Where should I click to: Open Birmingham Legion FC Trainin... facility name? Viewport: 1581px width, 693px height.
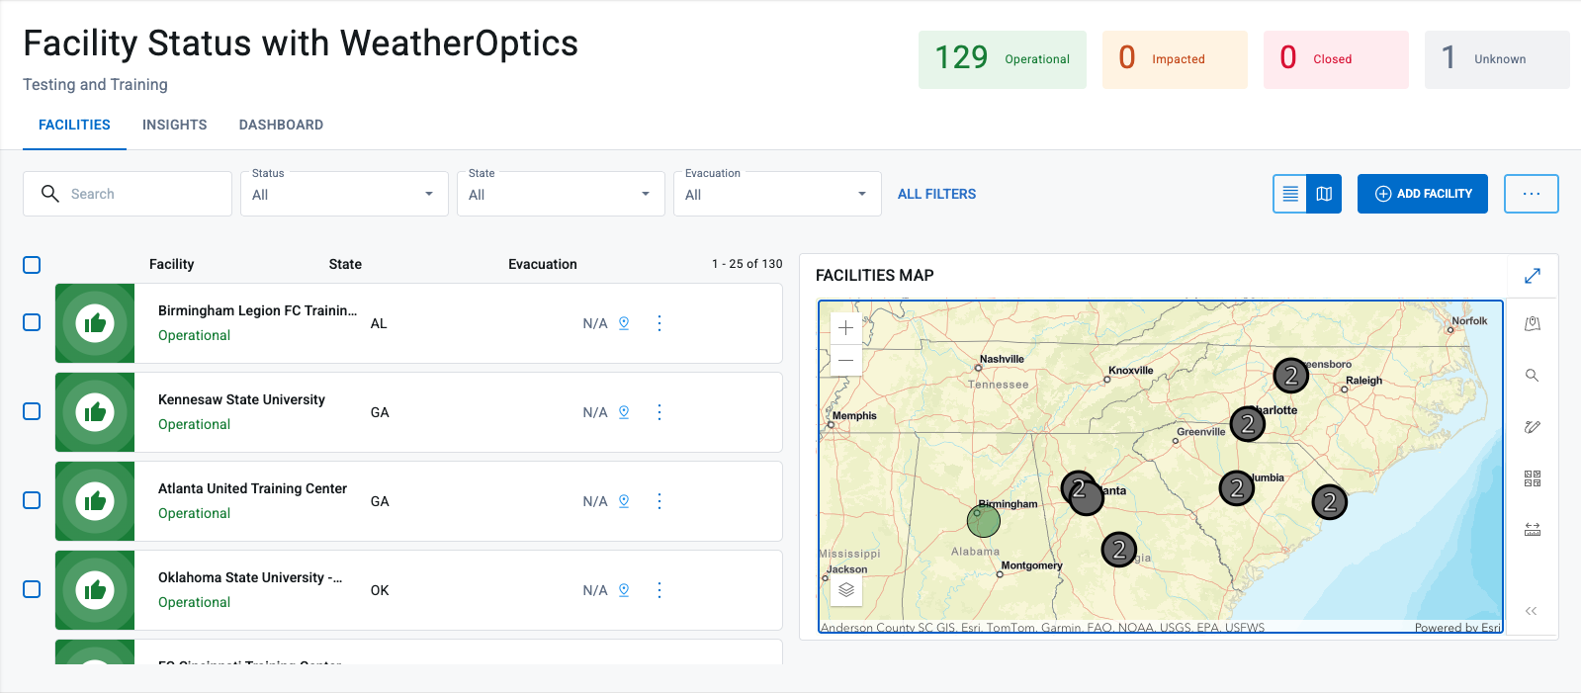(257, 310)
